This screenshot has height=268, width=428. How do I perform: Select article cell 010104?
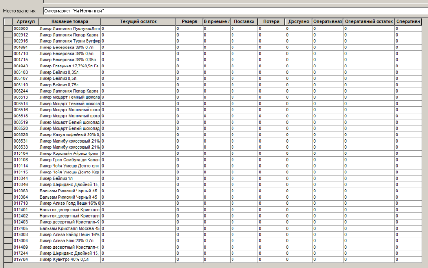pos(26,153)
